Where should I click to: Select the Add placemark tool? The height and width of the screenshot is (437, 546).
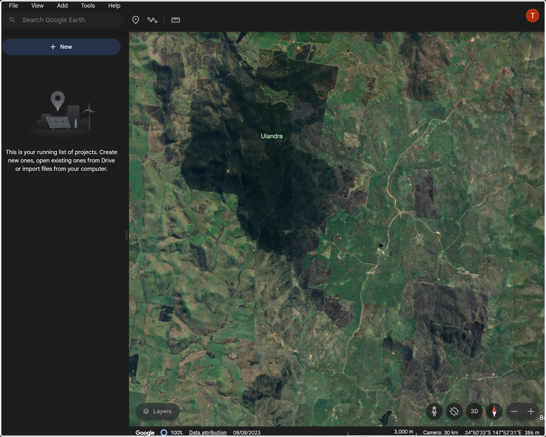coord(136,20)
